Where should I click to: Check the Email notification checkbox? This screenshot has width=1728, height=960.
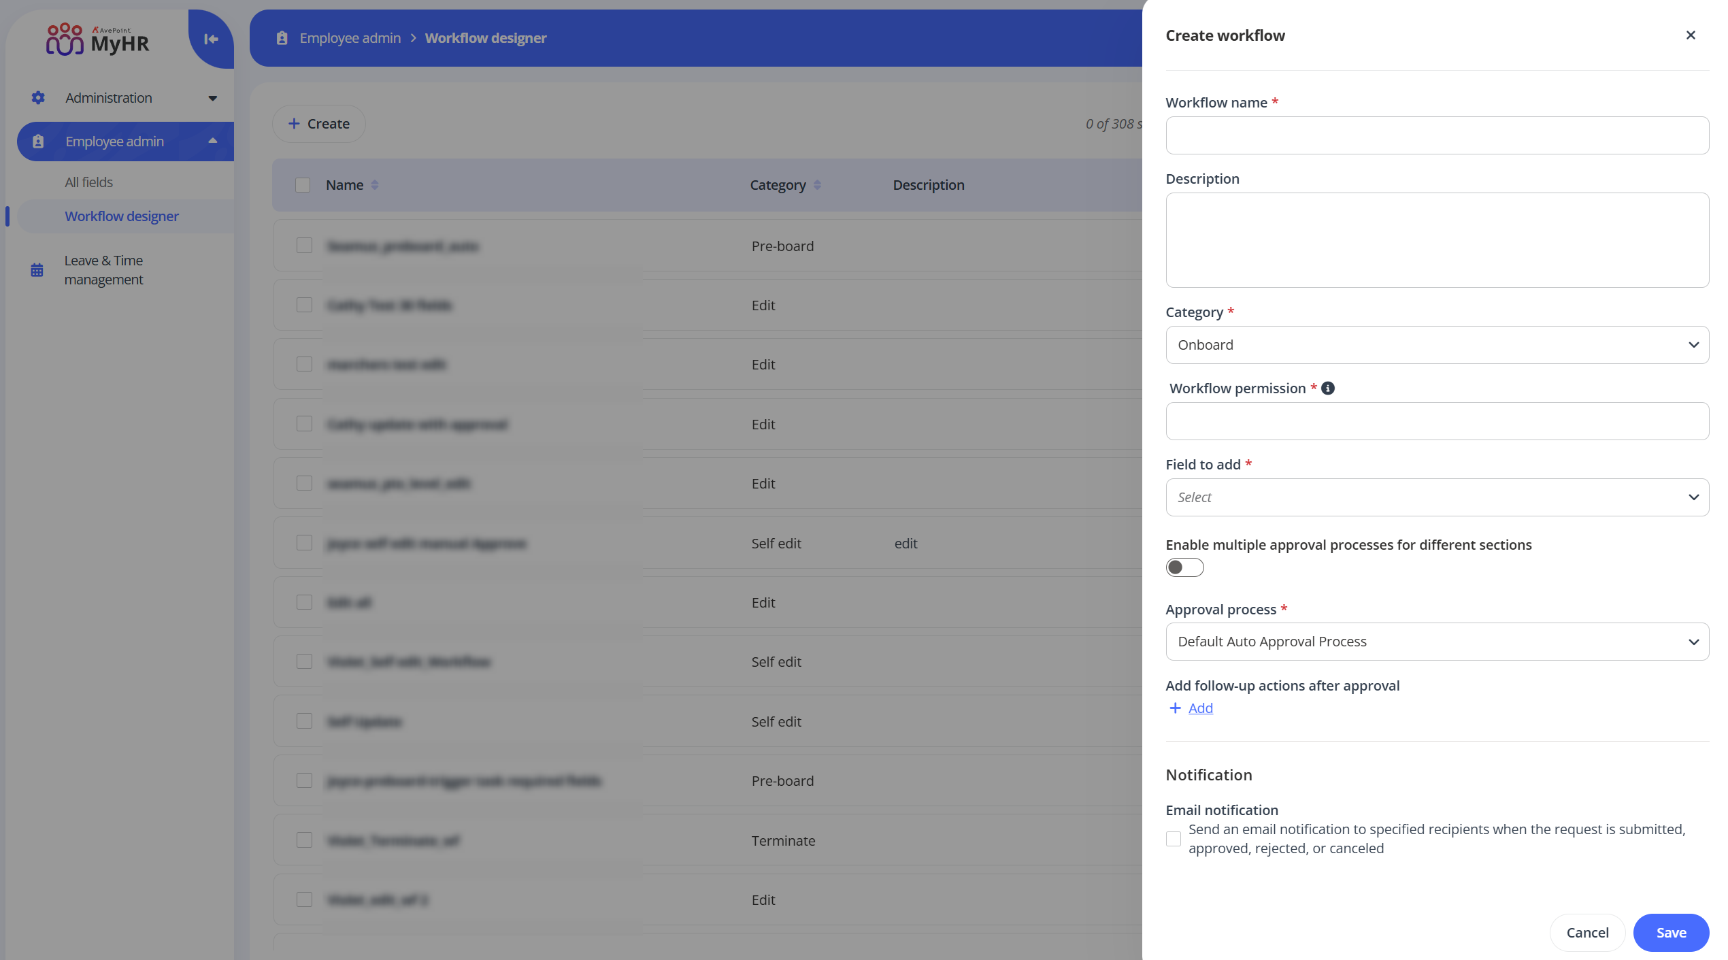pos(1174,839)
